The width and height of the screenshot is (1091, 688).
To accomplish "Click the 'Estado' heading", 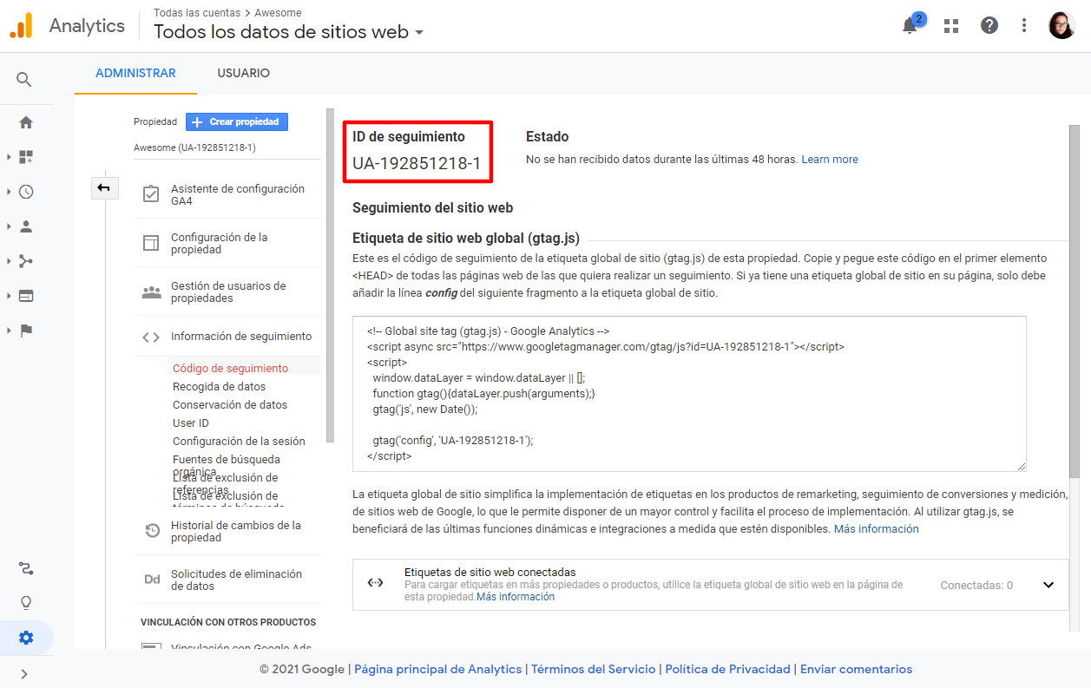I will coord(548,137).
